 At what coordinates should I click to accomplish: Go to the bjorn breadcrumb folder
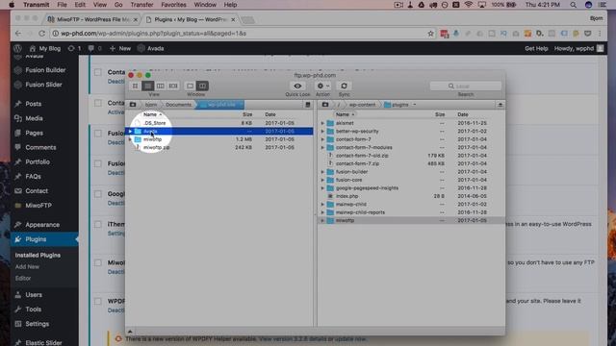(151, 105)
